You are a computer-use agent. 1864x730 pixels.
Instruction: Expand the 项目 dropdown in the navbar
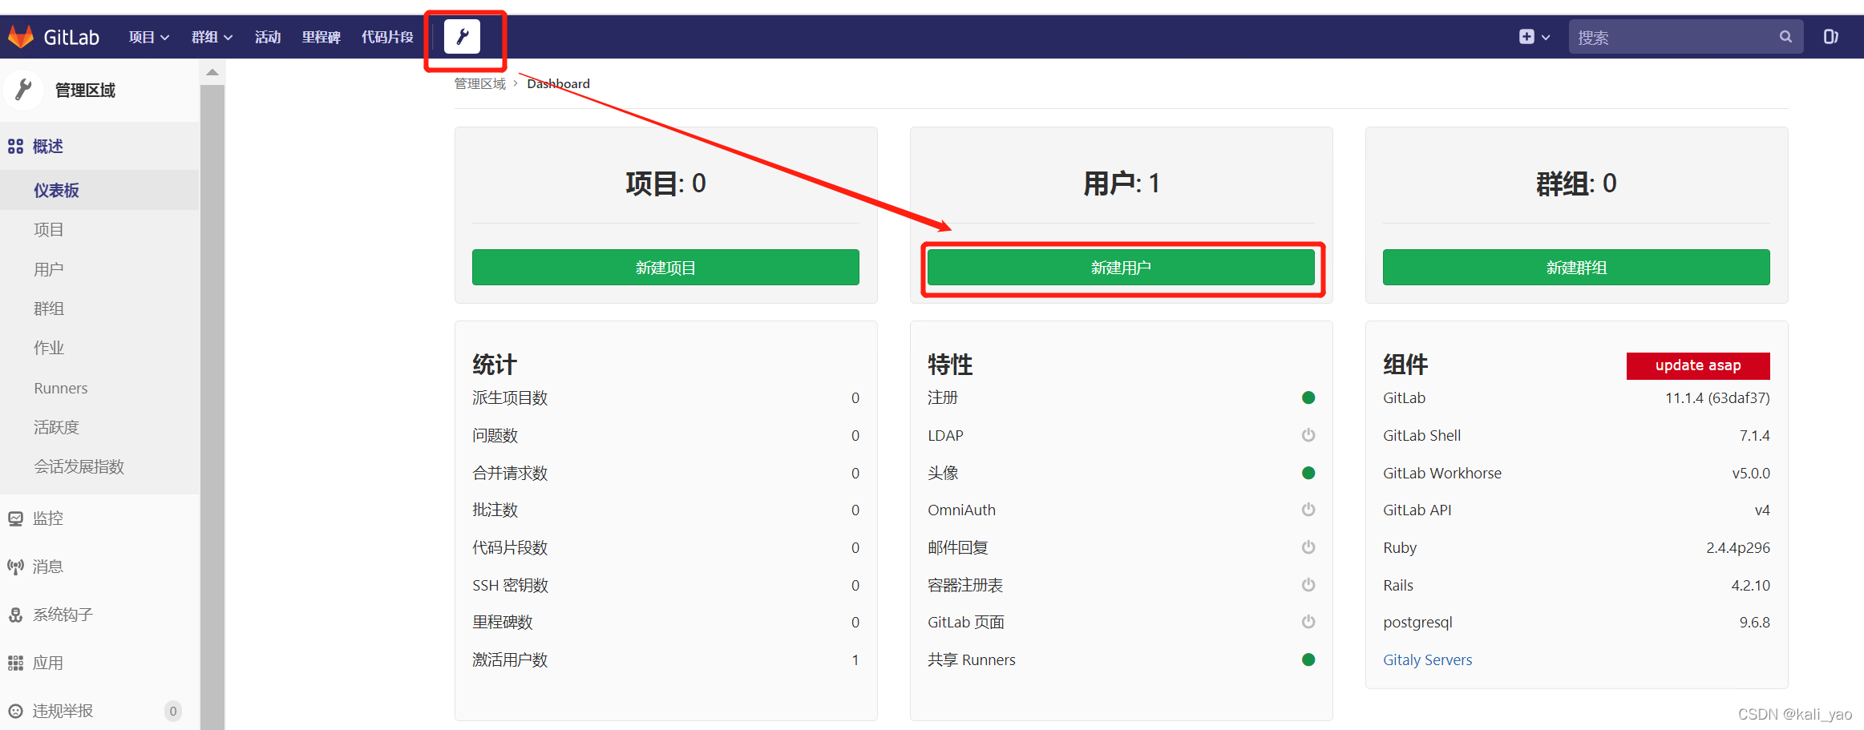coord(149,37)
